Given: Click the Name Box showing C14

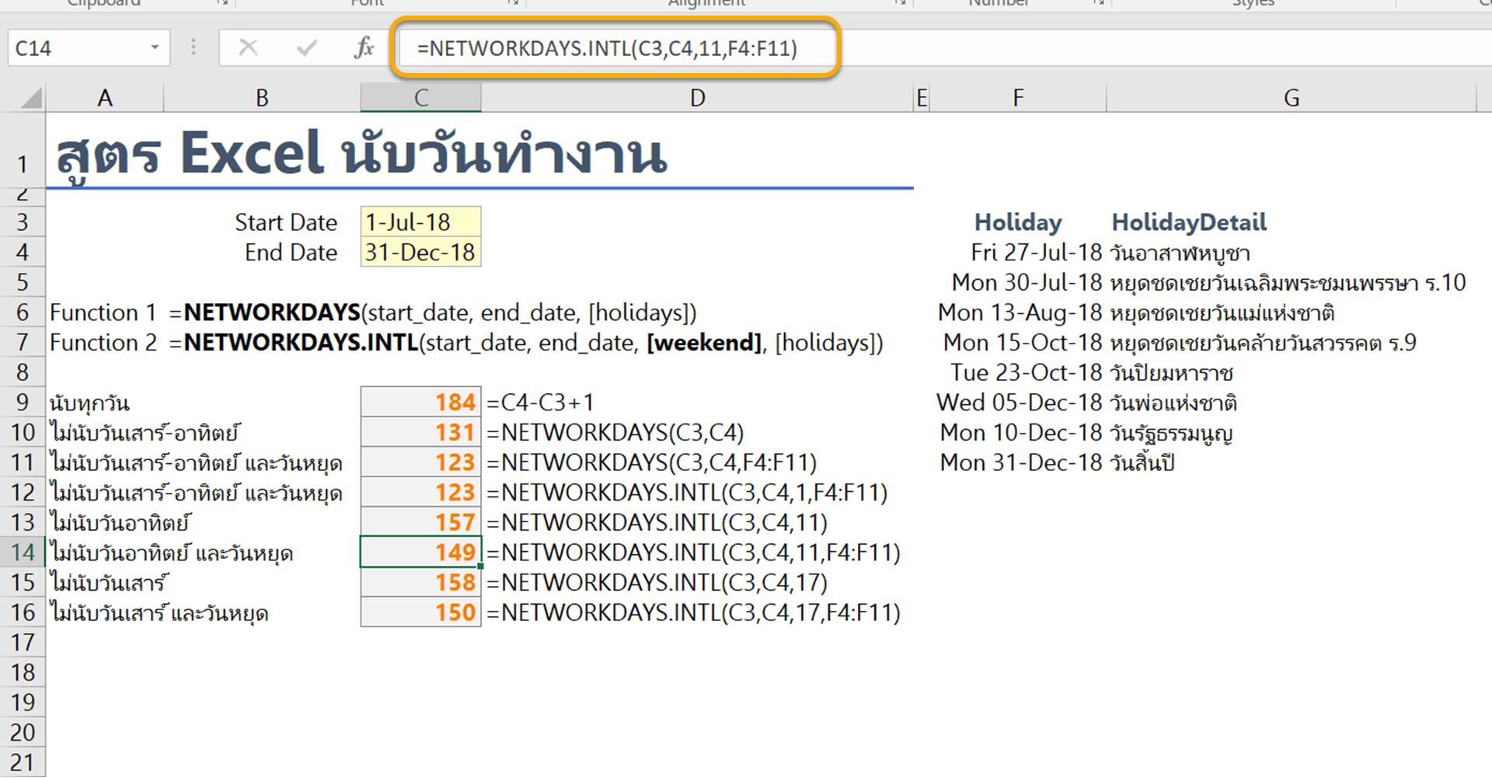Looking at the screenshot, I should (x=89, y=48).
